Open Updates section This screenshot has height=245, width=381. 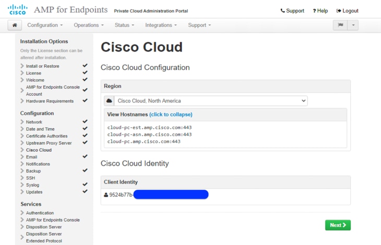pyautogui.click(x=34, y=192)
